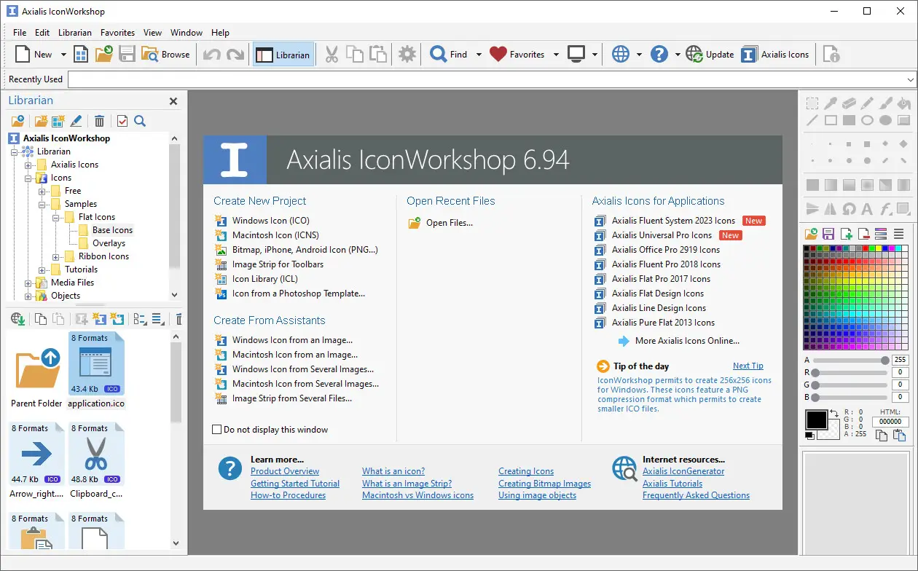Viewport: 918px width, 571px height.
Task: Open the View menu
Action: pyautogui.click(x=152, y=33)
